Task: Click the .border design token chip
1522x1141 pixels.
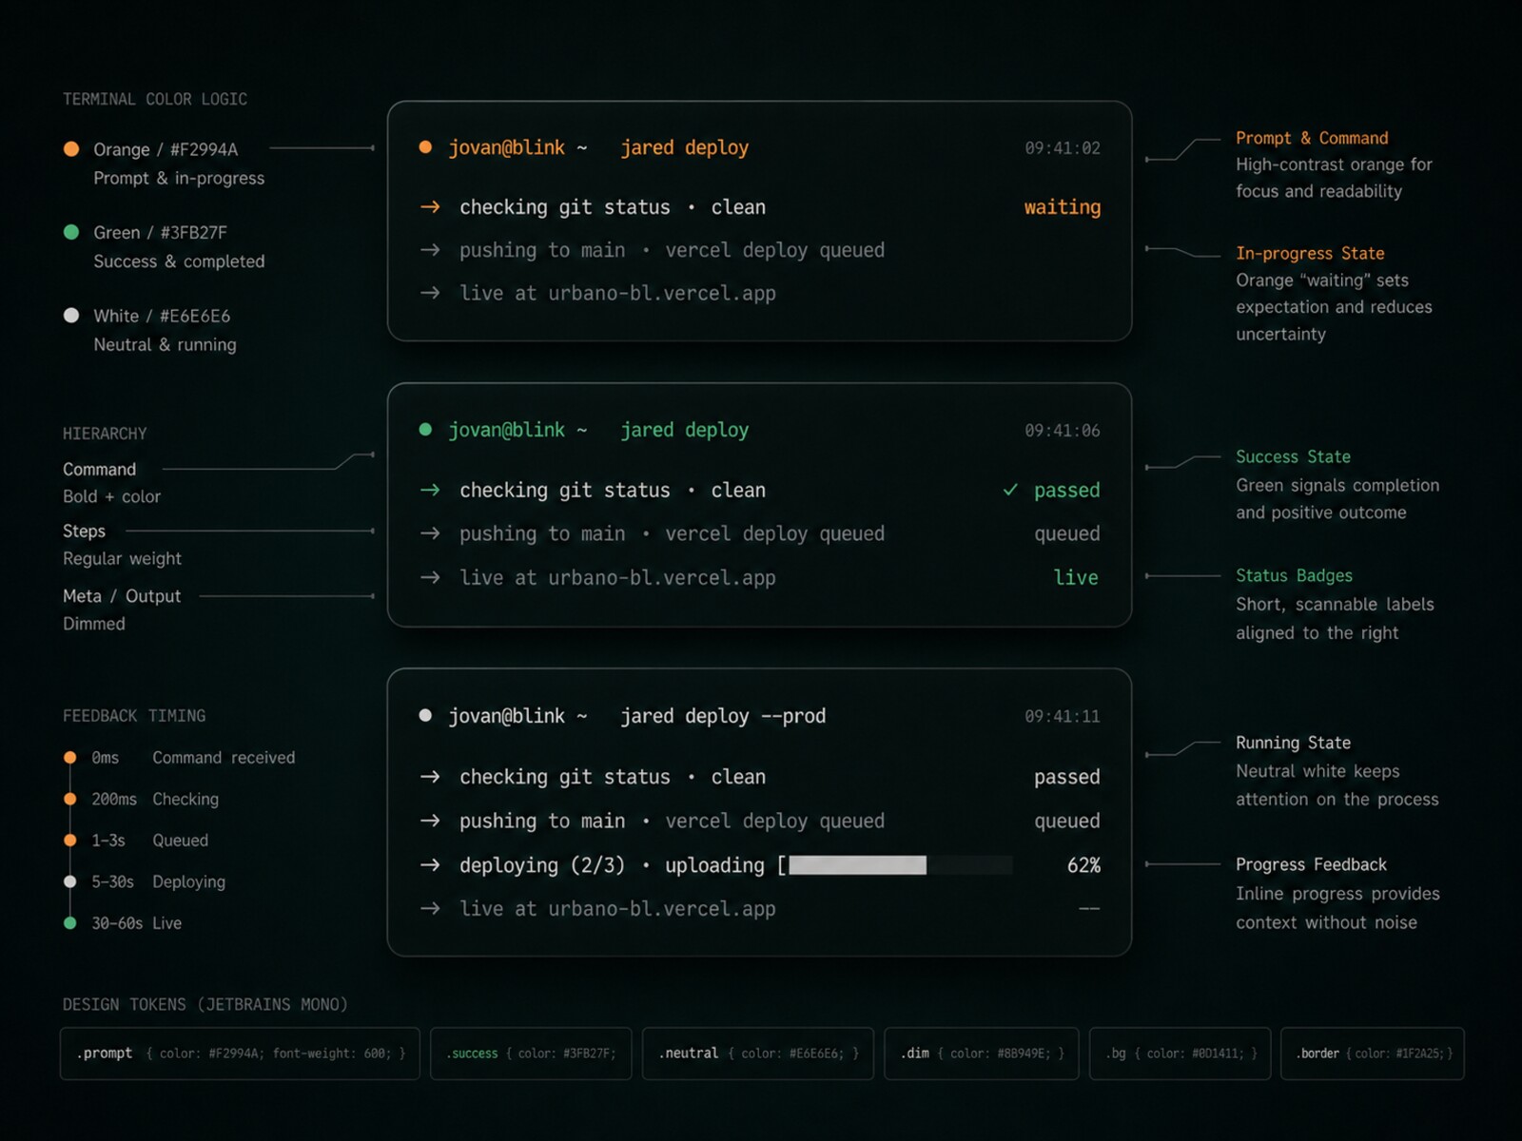Action: click(1373, 1054)
